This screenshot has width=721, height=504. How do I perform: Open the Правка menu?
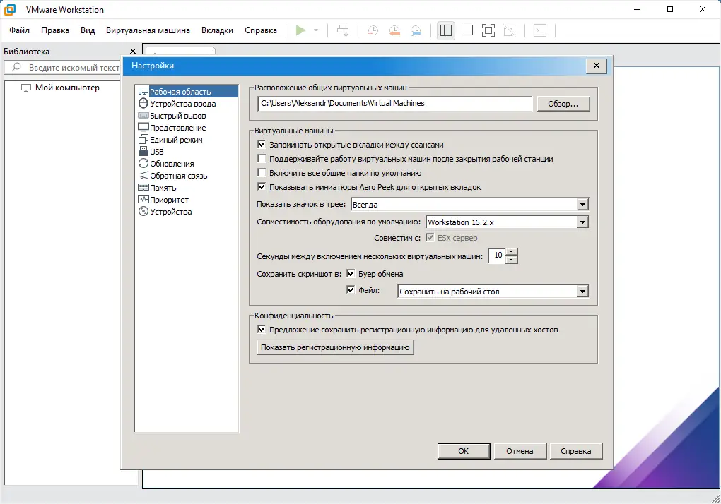(55, 30)
